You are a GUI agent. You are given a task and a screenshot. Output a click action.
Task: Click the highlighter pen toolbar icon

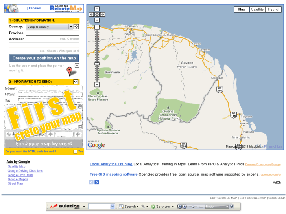[143, 207]
